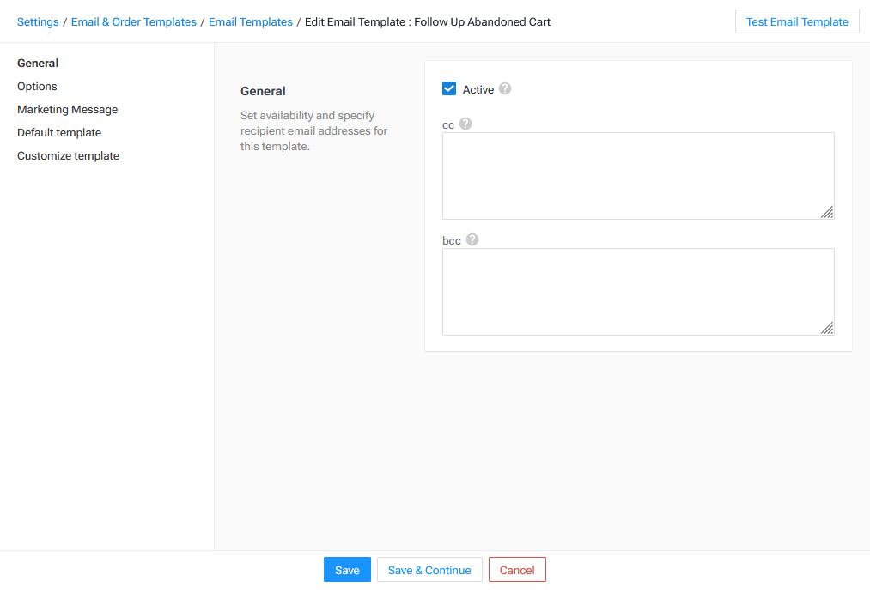Select Default template in the sidebar

click(x=59, y=132)
